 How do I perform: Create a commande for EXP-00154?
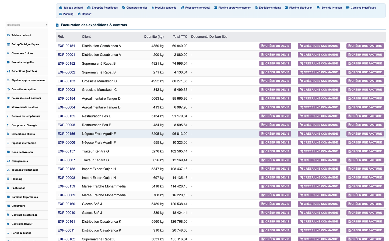click(x=319, y=99)
